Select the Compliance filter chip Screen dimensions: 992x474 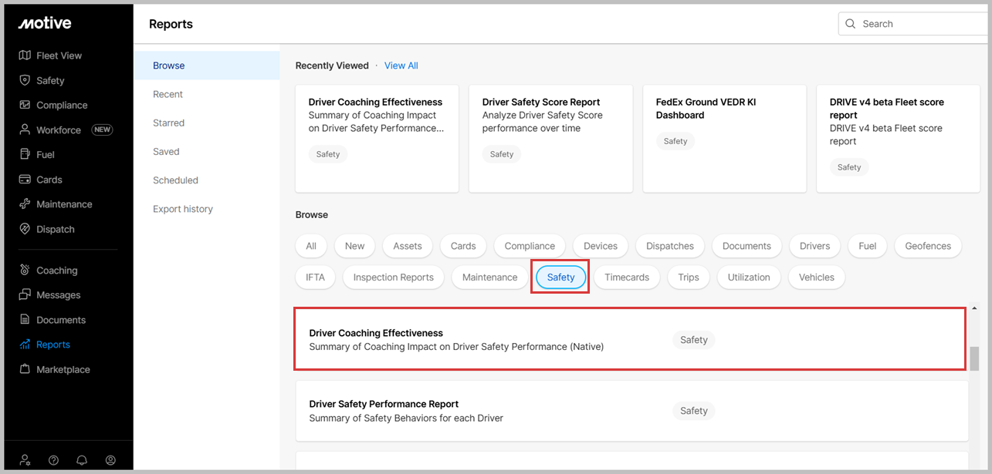(x=529, y=246)
